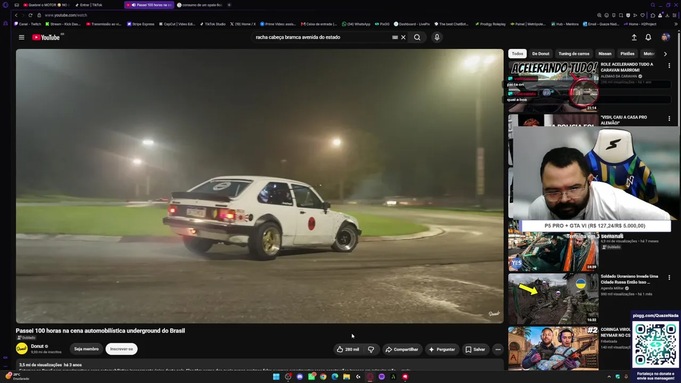Open the Stripe Express bookmark
Image resolution: width=681 pixels, height=383 pixels.
[140, 24]
